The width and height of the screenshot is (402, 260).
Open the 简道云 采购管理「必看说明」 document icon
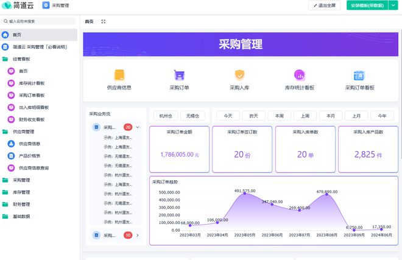tap(5, 47)
